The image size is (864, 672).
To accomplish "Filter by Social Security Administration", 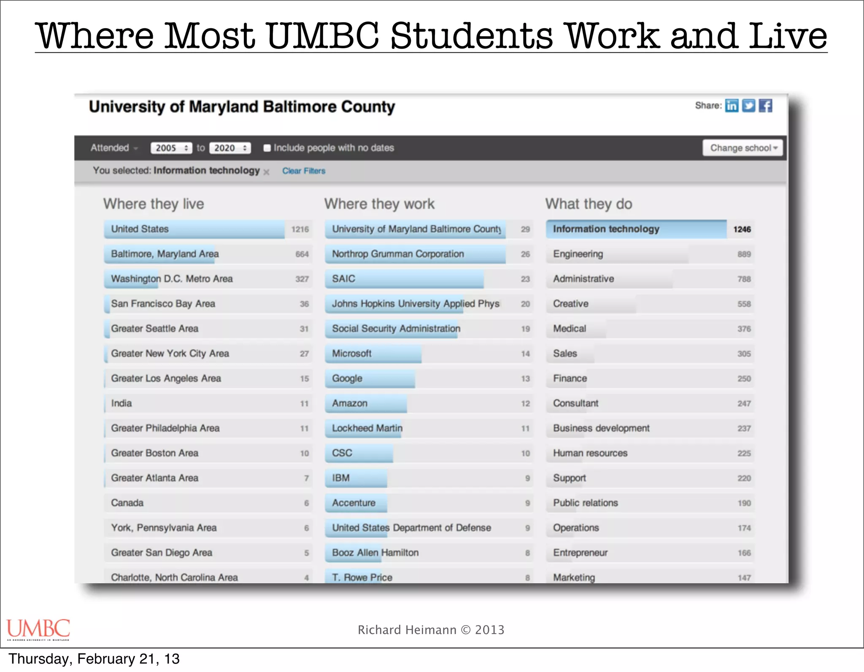I will coord(429,329).
